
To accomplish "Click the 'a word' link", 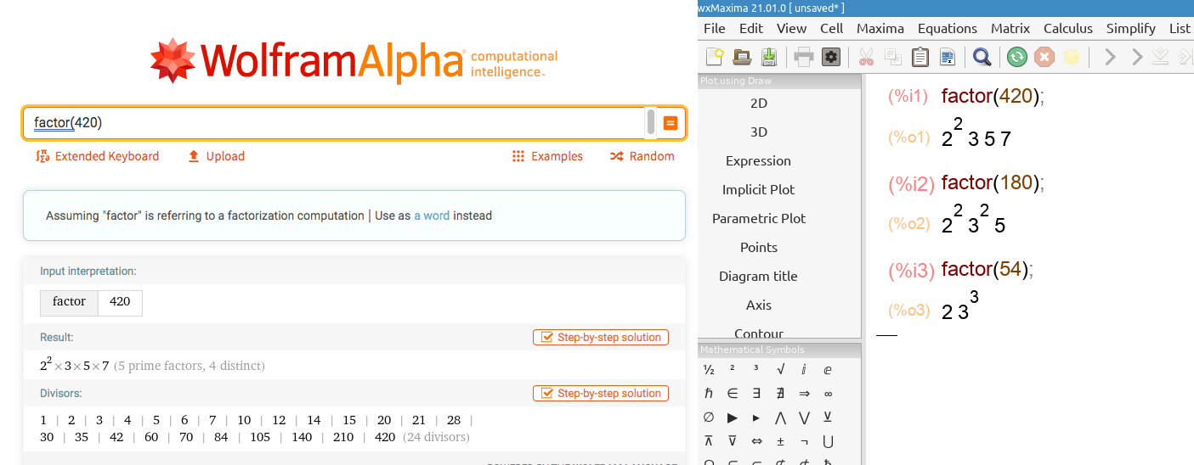I will click(432, 216).
